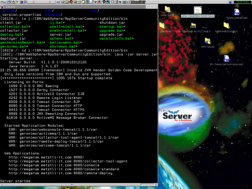This screenshot has height=189, width=252.
Task: Click the left arrow of the terminal horizontal scrollbar
Action: [2, 184]
